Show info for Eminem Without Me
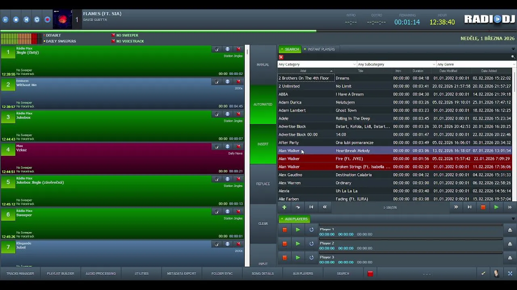This screenshot has height=290, width=517. point(227,82)
